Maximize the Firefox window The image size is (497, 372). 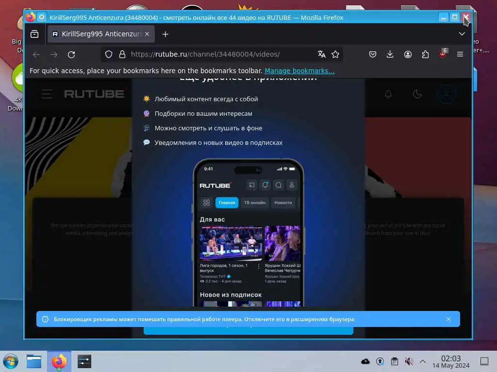point(454,17)
